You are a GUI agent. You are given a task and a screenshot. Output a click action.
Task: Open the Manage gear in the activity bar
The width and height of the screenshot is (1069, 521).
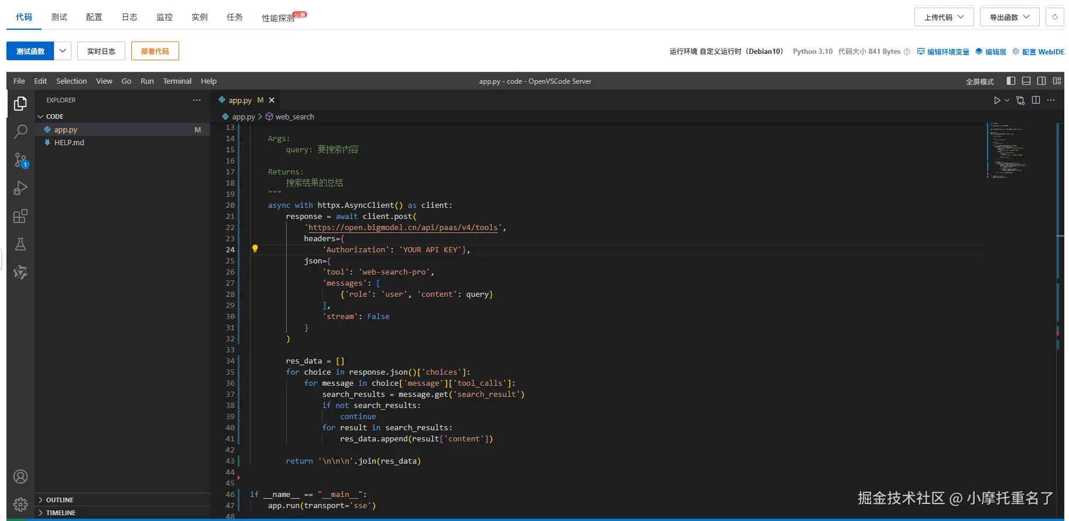(x=20, y=504)
